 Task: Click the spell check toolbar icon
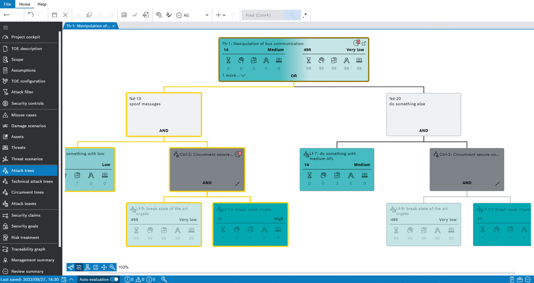pos(169,15)
